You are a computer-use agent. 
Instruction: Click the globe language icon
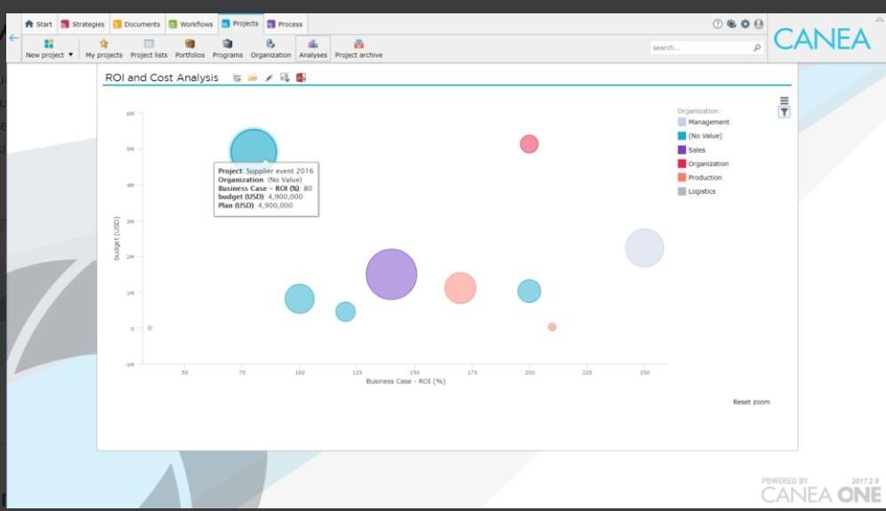pyautogui.click(x=731, y=24)
